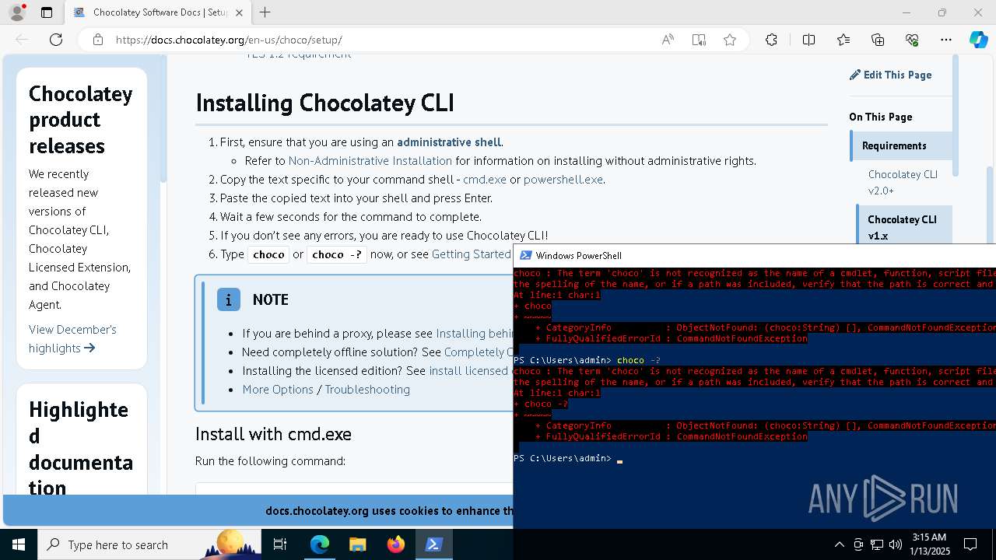
Task: Open network status tray icon
Action: point(877,544)
